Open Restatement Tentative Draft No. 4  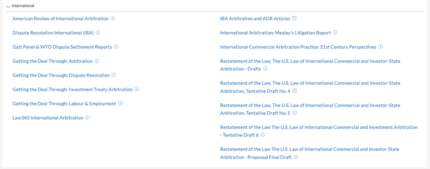tap(310, 87)
